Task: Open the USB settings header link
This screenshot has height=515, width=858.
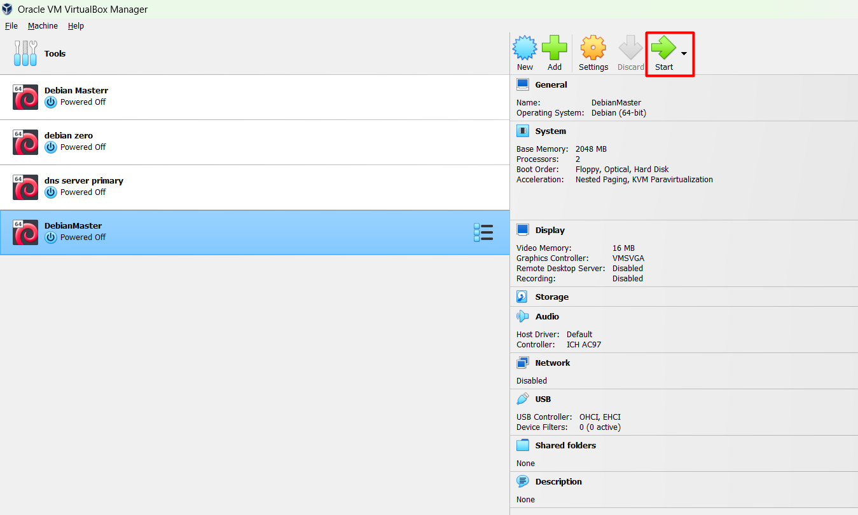Action: click(x=543, y=399)
